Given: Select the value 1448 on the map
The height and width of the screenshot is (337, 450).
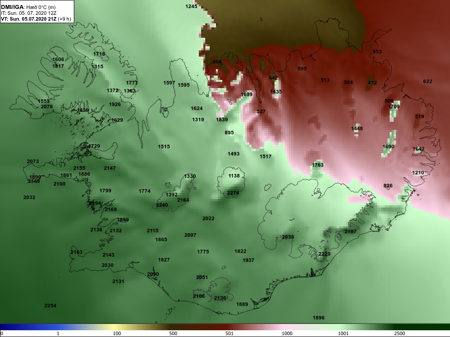Looking at the screenshot, I should pos(357,129).
